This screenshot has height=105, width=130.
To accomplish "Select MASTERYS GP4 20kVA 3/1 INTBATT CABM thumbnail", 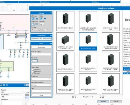I will coord(111,62).
